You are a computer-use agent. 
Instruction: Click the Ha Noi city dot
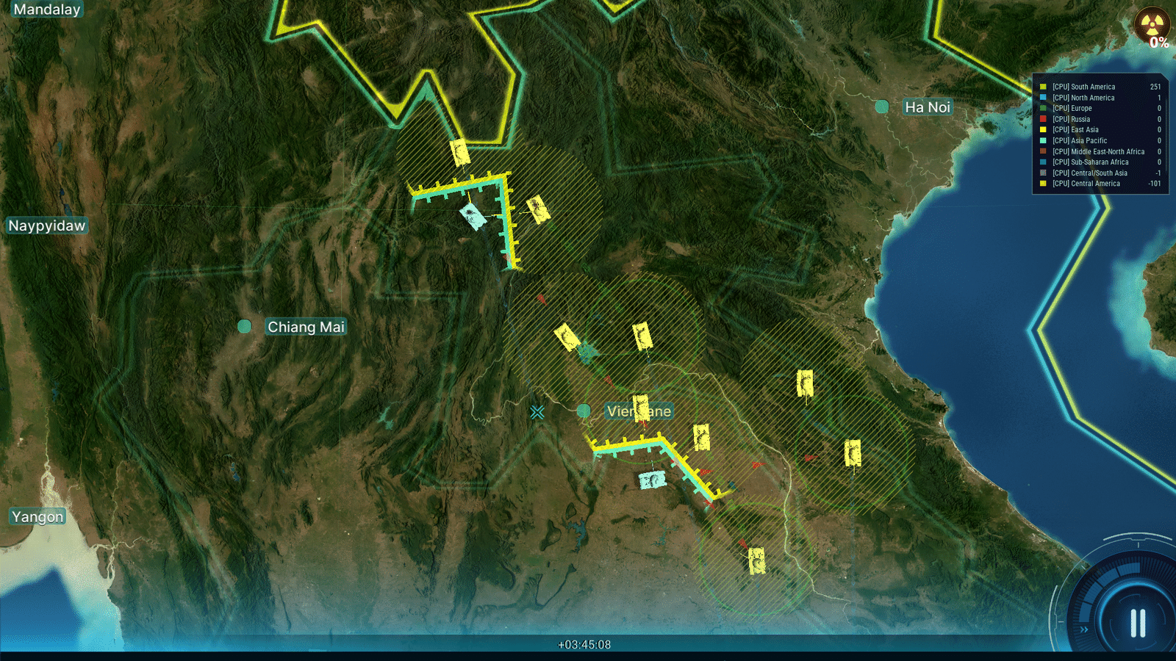[882, 106]
